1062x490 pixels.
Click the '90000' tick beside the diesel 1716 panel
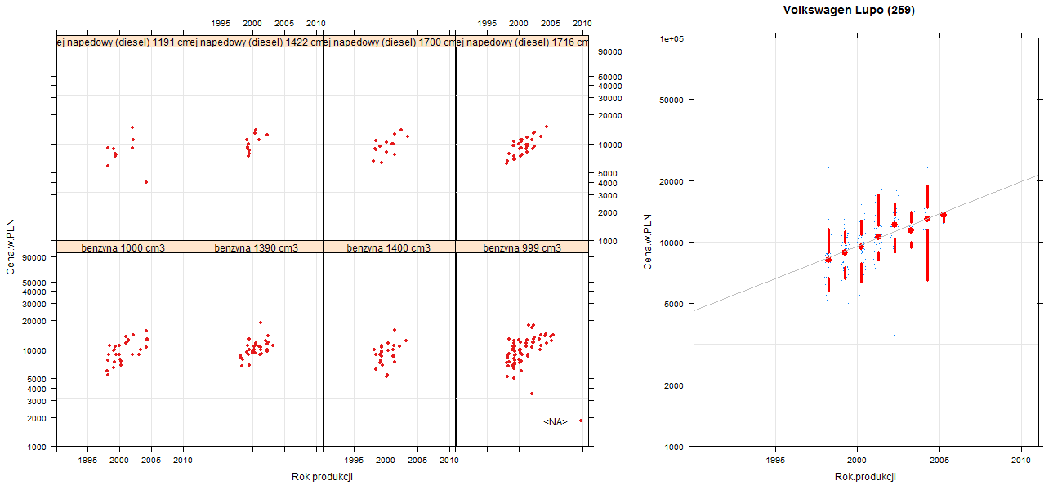tap(611, 52)
